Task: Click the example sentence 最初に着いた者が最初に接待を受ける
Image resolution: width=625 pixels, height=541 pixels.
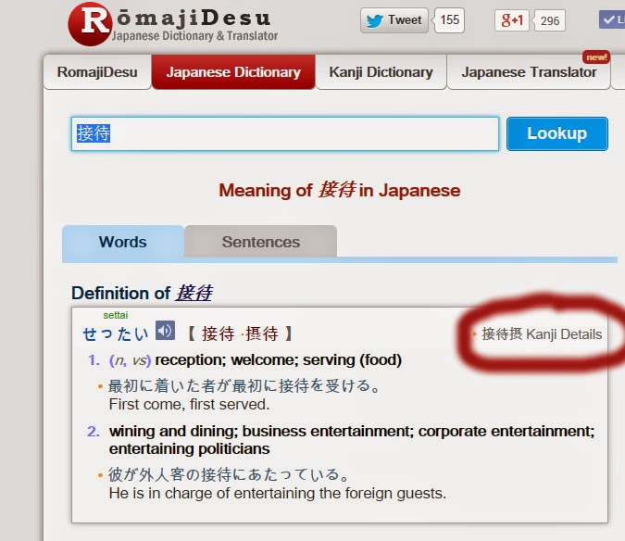Action: click(244, 385)
